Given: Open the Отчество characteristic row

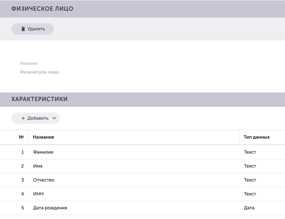Looking at the screenshot, I should (x=143, y=180).
